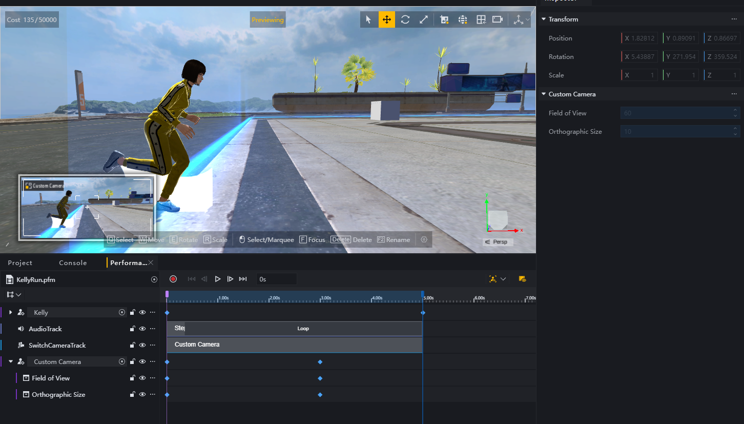Toggle lock on SwitchCameraTrack

tap(132, 345)
